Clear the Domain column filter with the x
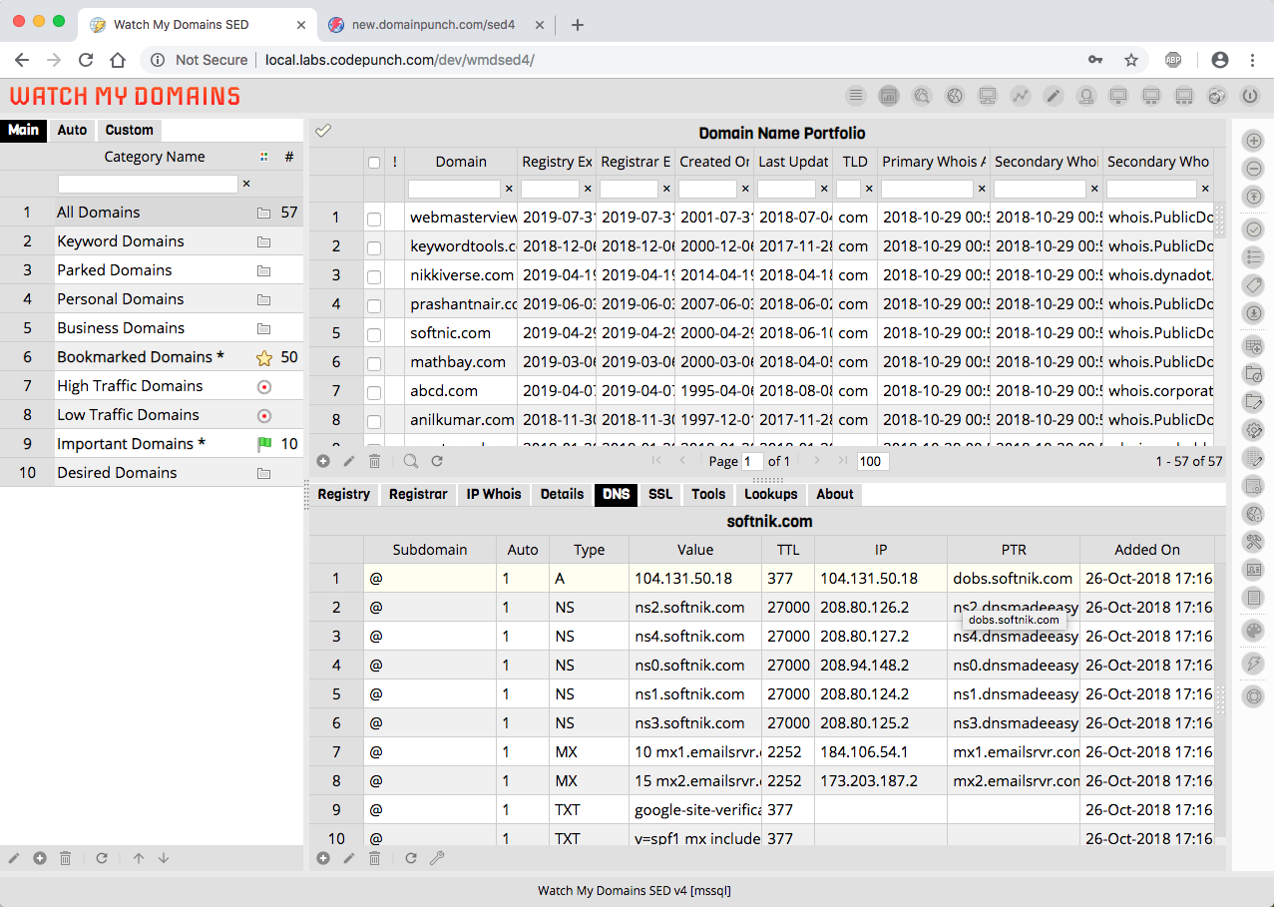1274x907 pixels. 508,189
